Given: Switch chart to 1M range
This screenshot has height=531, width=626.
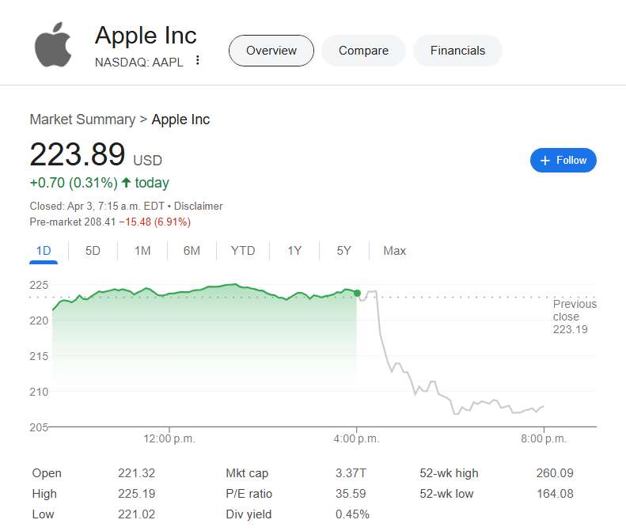Looking at the screenshot, I should coord(142,251).
